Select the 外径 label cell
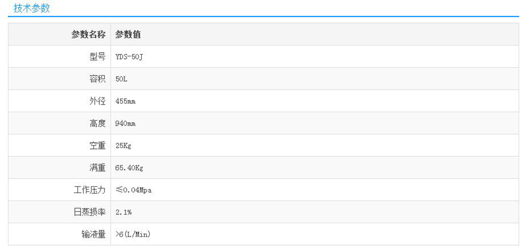Image resolution: width=526 pixels, height=250 pixels. coord(97,101)
